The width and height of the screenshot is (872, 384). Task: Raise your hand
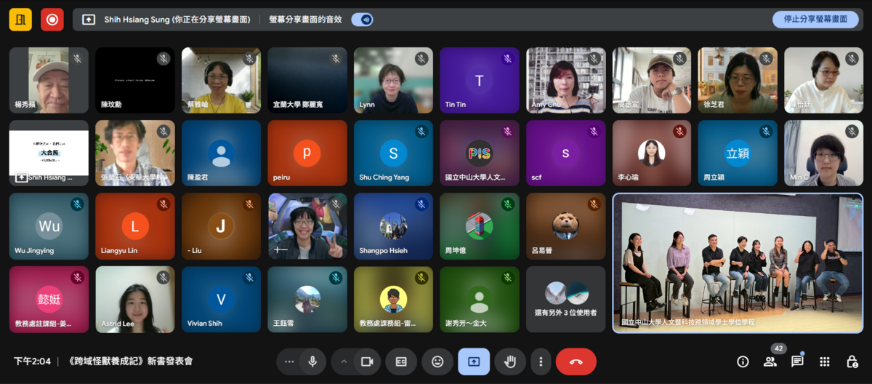coord(510,361)
